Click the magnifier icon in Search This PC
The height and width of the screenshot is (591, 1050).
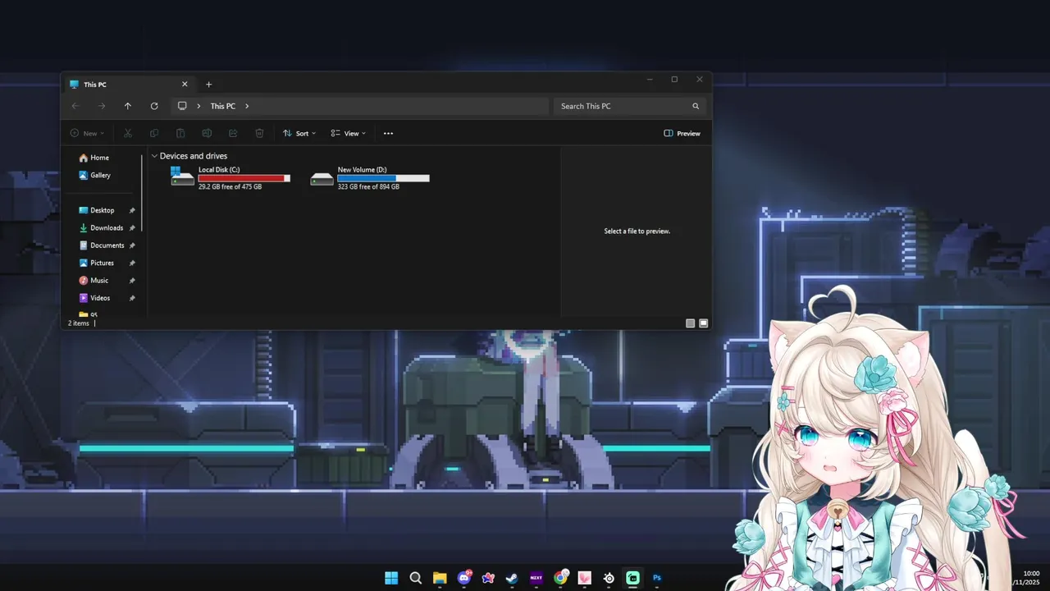(696, 106)
